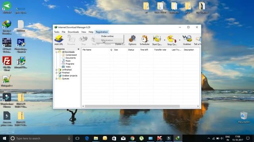
Task: Click the Tell a Friend icon
Action: pos(198,40)
